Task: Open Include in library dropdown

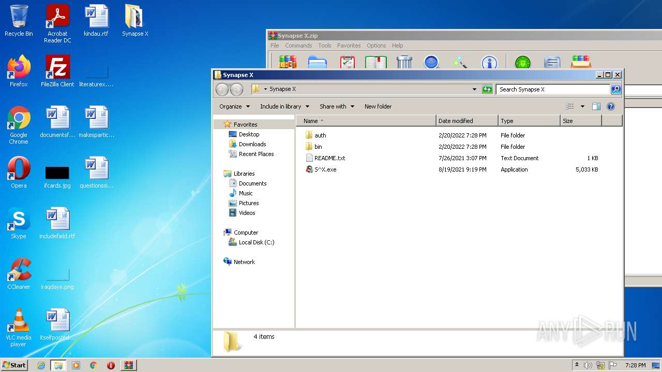Action: click(x=284, y=106)
